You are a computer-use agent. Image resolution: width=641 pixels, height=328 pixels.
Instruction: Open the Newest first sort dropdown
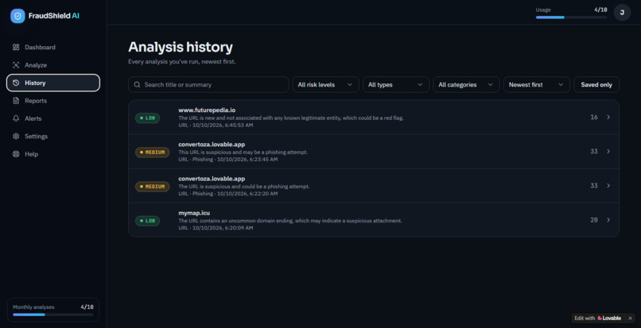tap(536, 84)
